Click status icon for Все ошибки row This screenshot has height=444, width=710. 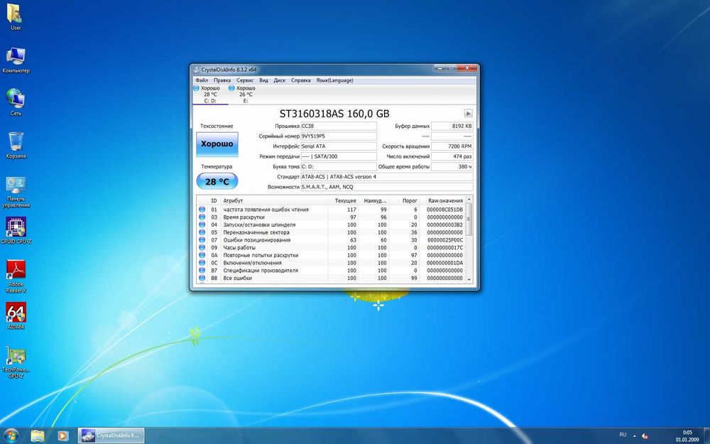(x=202, y=278)
